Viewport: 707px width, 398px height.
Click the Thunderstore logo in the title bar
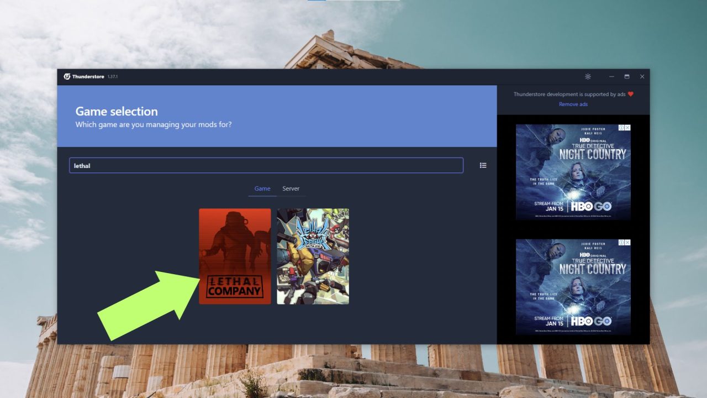[x=67, y=76]
